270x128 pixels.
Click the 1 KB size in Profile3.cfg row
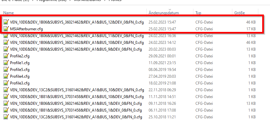252,83
